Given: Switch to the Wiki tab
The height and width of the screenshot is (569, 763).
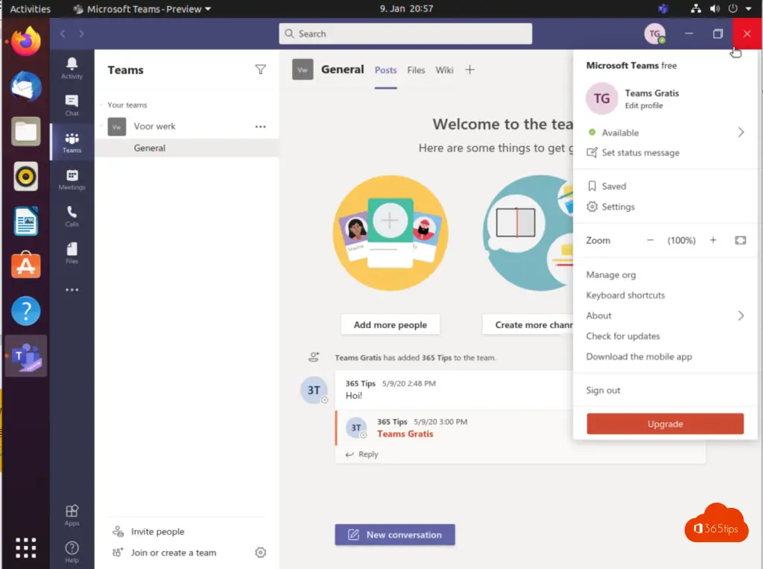Looking at the screenshot, I should (444, 70).
